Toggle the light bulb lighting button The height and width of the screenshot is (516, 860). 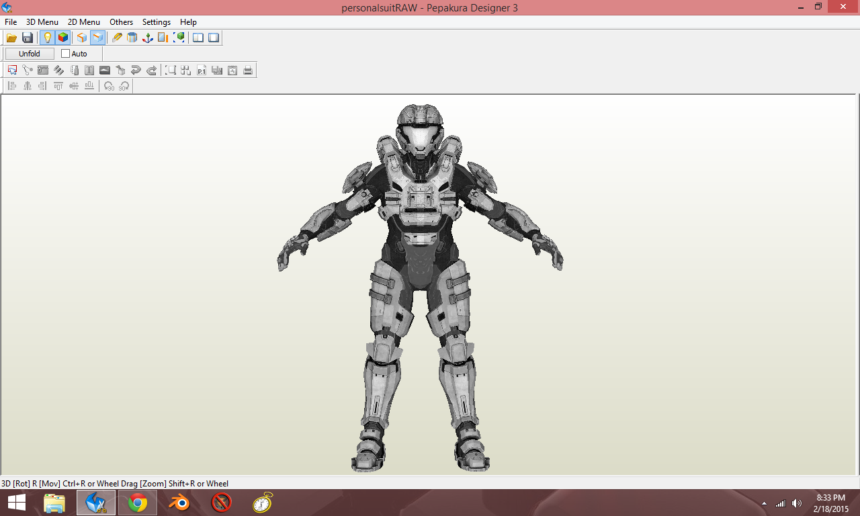pos(47,38)
